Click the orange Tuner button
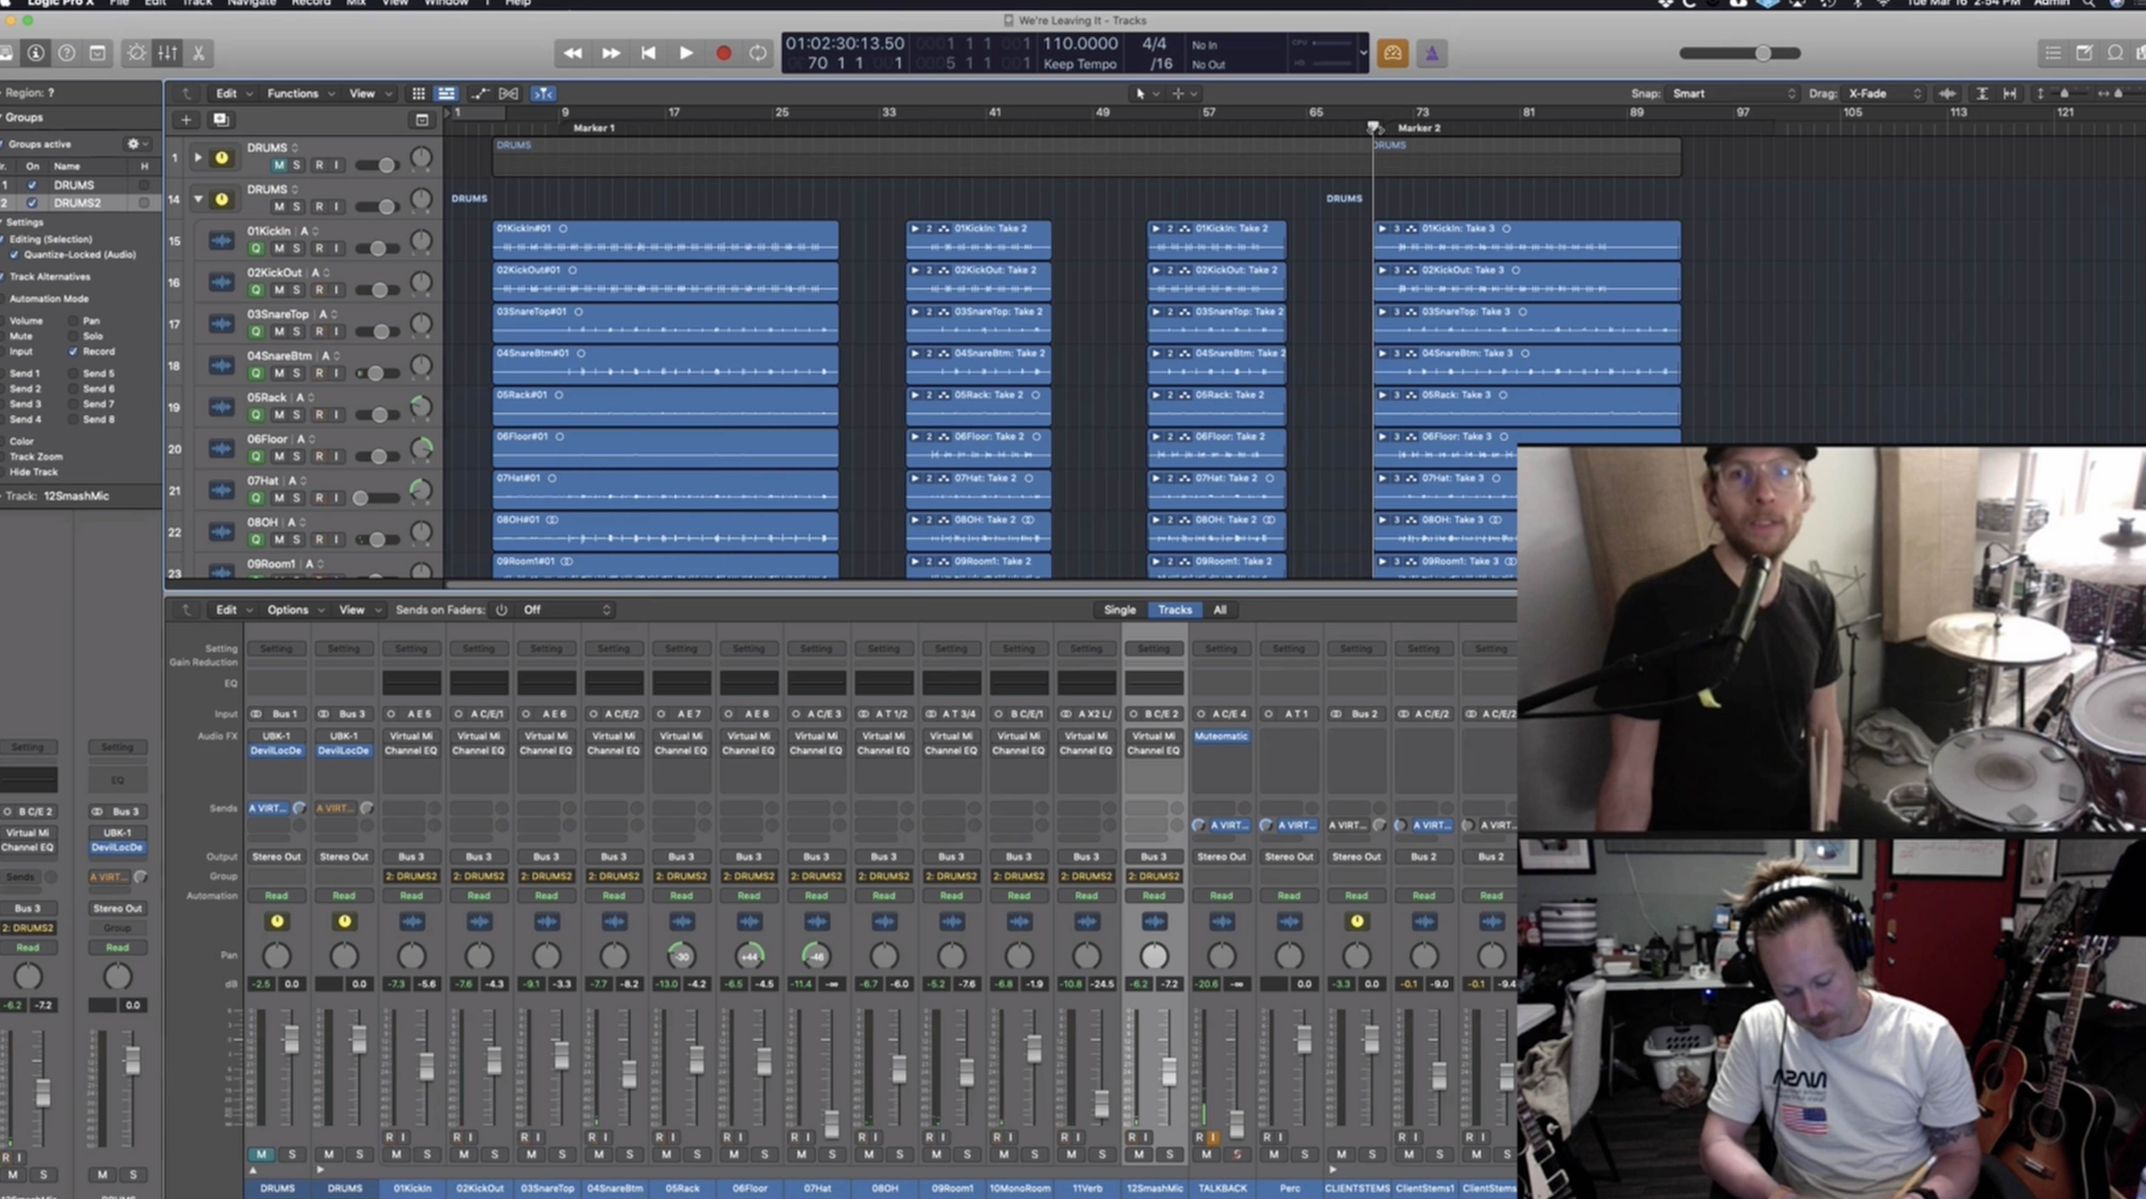This screenshot has height=1199, width=2146. pyautogui.click(x=1392, y=53)
